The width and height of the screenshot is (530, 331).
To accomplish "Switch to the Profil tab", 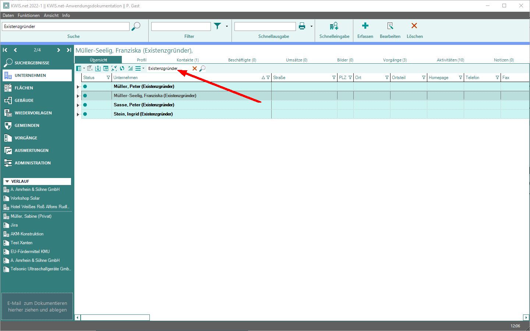I will click(x=142, y=60).
